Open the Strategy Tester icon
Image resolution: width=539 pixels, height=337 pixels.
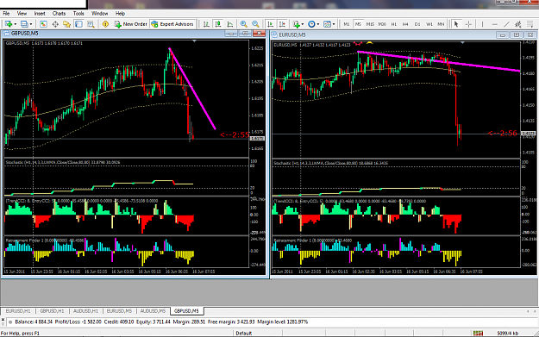click(91, 24)
